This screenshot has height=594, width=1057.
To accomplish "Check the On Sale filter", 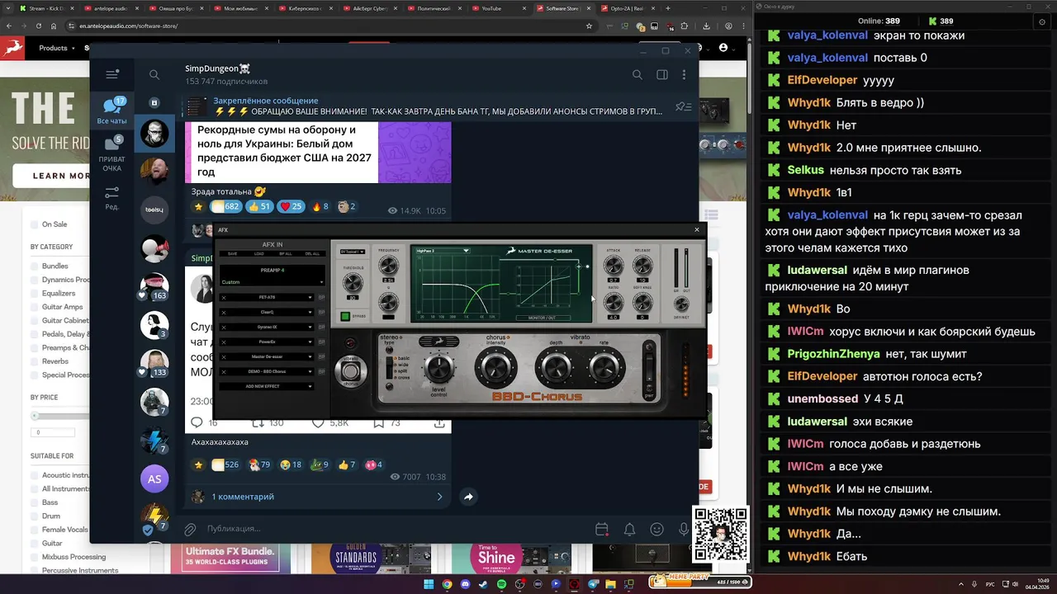I will [35, 224].
